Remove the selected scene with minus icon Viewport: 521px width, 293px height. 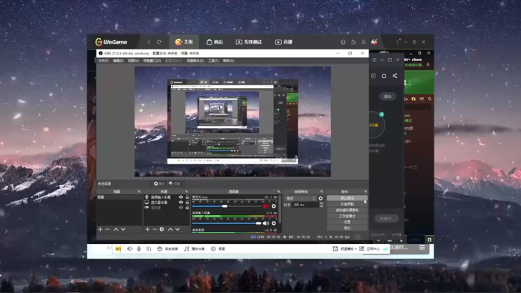(x=107, y=229)
